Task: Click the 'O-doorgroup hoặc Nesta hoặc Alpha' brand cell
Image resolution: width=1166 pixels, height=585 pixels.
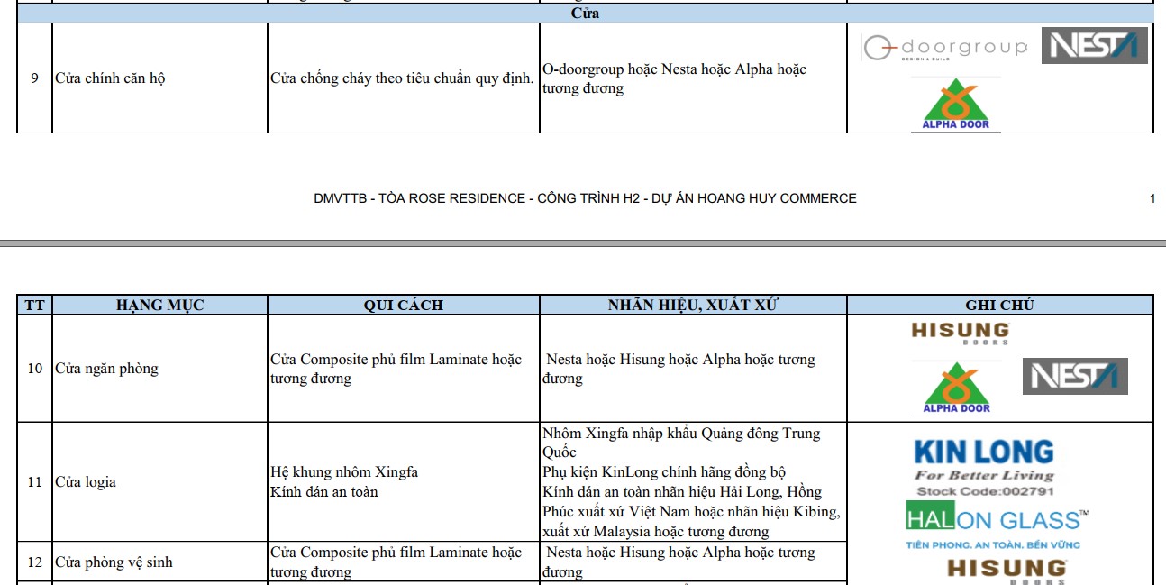Action: (693, 78)
